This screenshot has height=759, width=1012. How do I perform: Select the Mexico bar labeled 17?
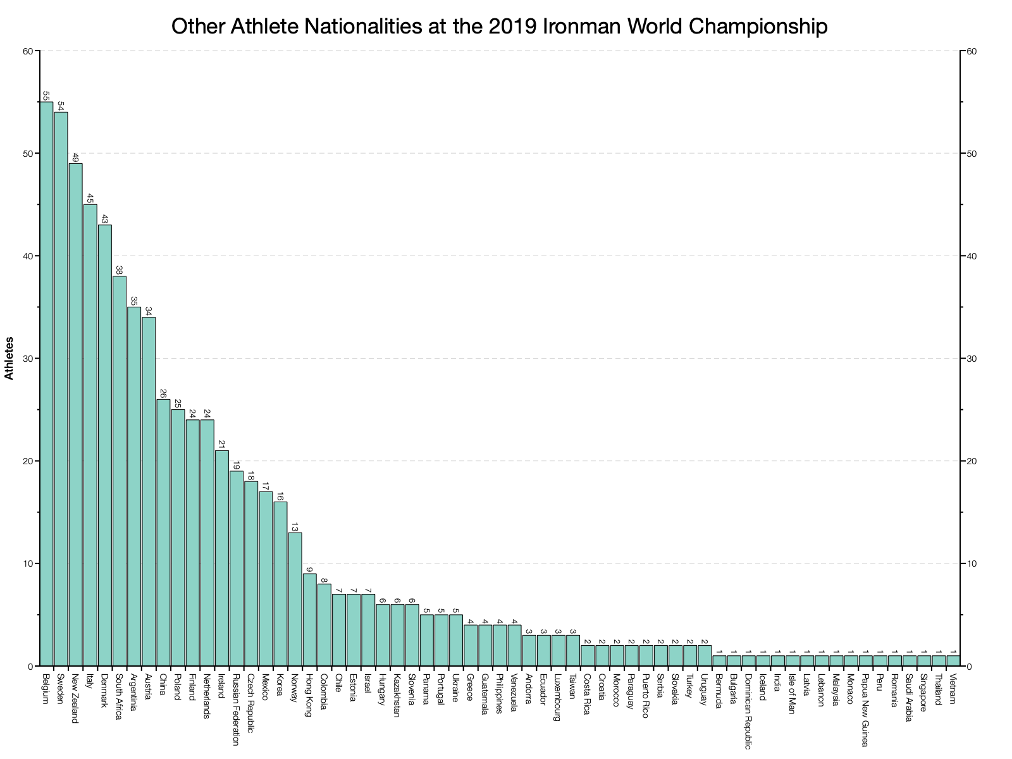click(266, 578)
